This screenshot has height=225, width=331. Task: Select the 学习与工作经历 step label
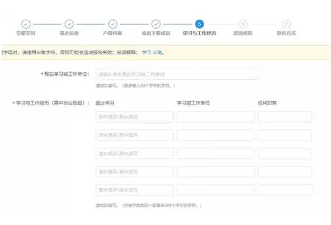[199, 33]
